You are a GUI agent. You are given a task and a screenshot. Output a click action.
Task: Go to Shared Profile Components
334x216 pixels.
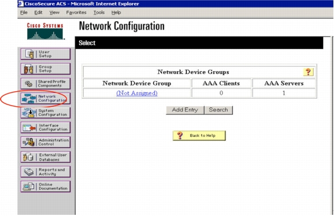click(46, 83)
